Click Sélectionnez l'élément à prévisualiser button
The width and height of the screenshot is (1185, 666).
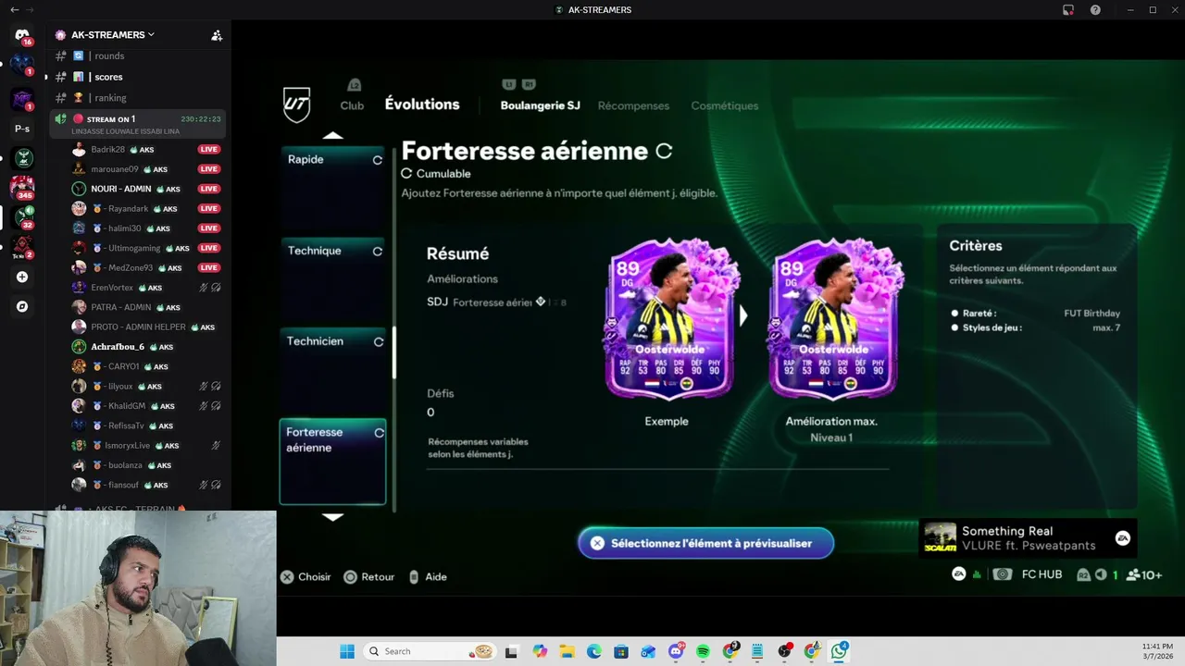706,543
